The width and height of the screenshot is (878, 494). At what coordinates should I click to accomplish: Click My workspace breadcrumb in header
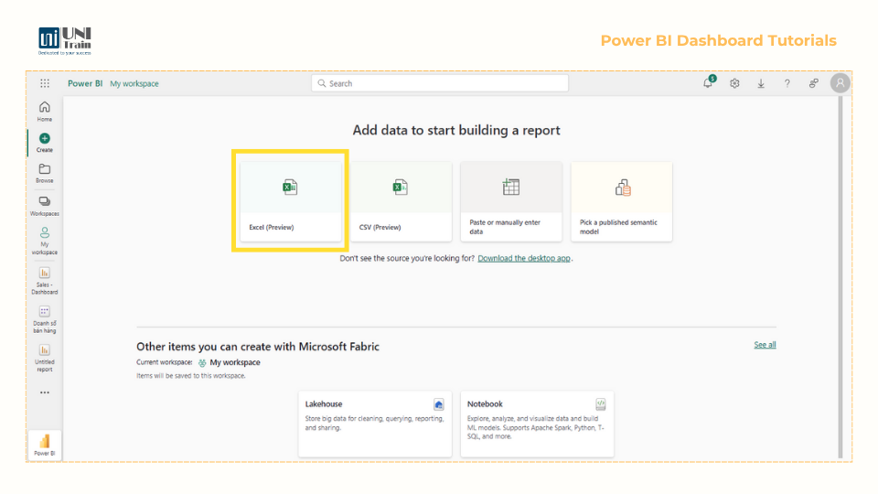134,83
